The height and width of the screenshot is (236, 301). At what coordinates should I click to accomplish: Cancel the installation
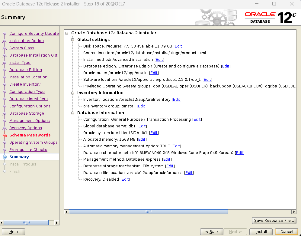(287, 232)
